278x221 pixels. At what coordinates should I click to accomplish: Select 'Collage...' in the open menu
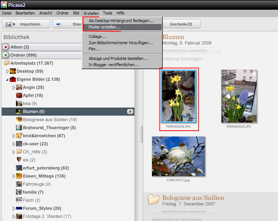[97, 36]
